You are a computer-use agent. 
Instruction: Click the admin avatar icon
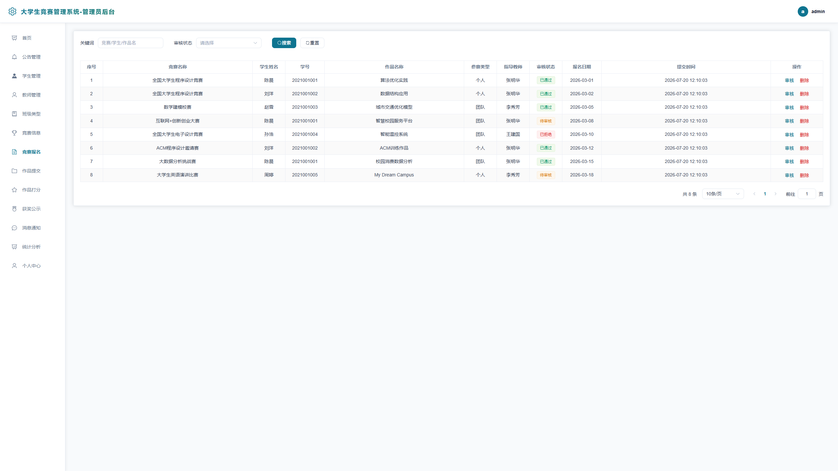[803, 11]
